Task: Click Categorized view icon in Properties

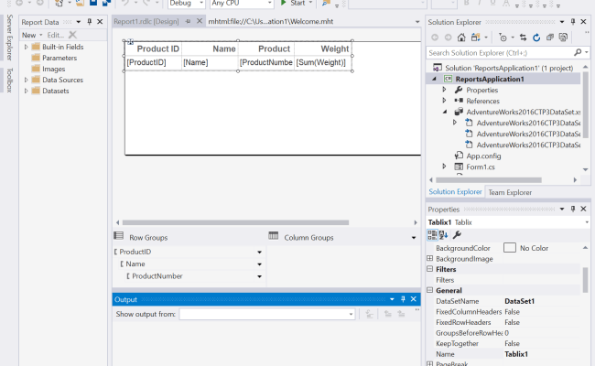Action: pos(432,235)
